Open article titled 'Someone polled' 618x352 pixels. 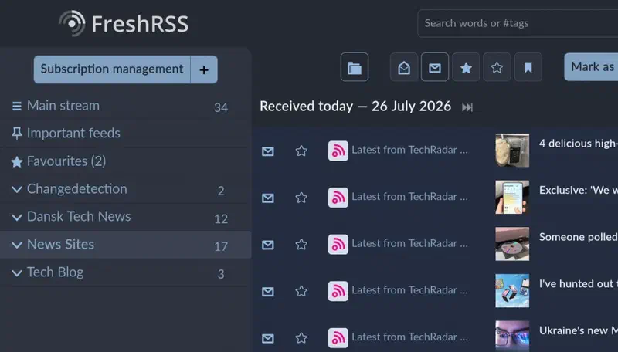pos(578,237)
